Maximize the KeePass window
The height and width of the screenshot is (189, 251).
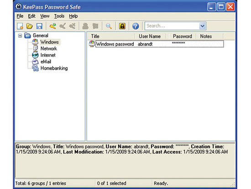pyautogui.click(x=221, y=7)
